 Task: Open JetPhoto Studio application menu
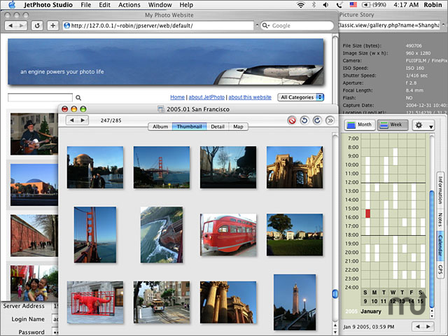click(48, 5)
